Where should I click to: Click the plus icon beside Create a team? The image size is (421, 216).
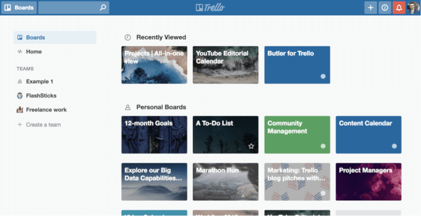(20, 124)
